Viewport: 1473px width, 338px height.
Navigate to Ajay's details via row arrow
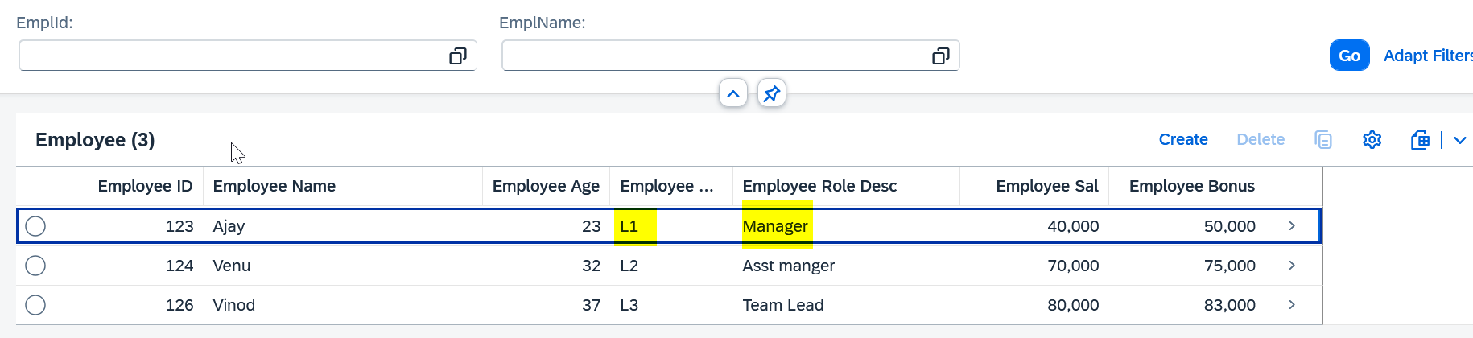(1292, 226)
